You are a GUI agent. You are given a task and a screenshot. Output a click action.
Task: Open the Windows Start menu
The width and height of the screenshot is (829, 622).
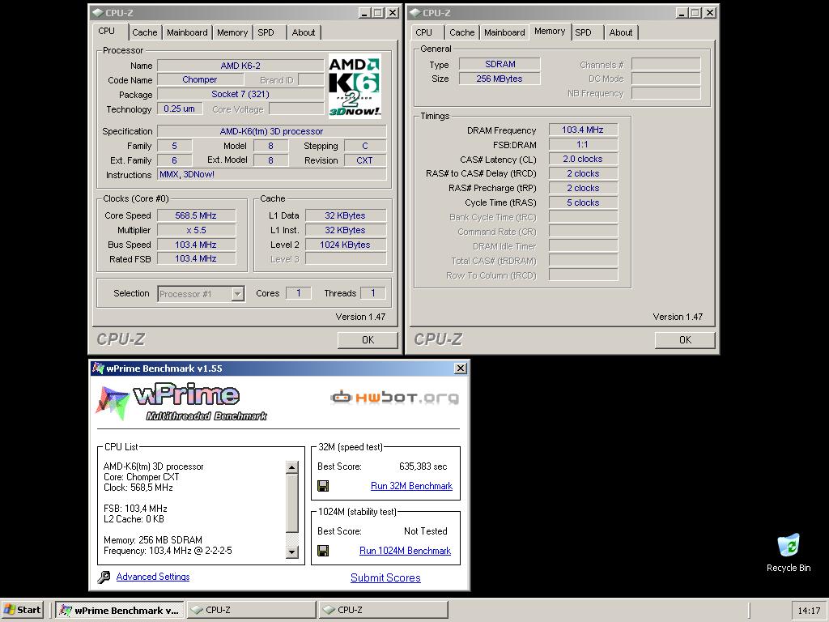click(x=22, y=610)
